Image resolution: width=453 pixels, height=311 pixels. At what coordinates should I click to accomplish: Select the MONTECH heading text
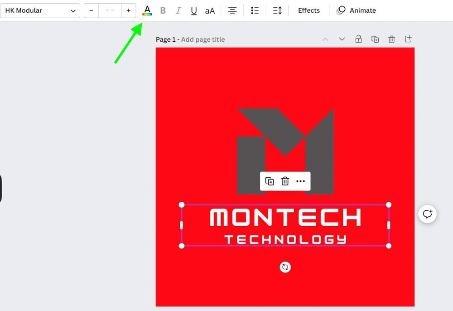click(285, 217)
